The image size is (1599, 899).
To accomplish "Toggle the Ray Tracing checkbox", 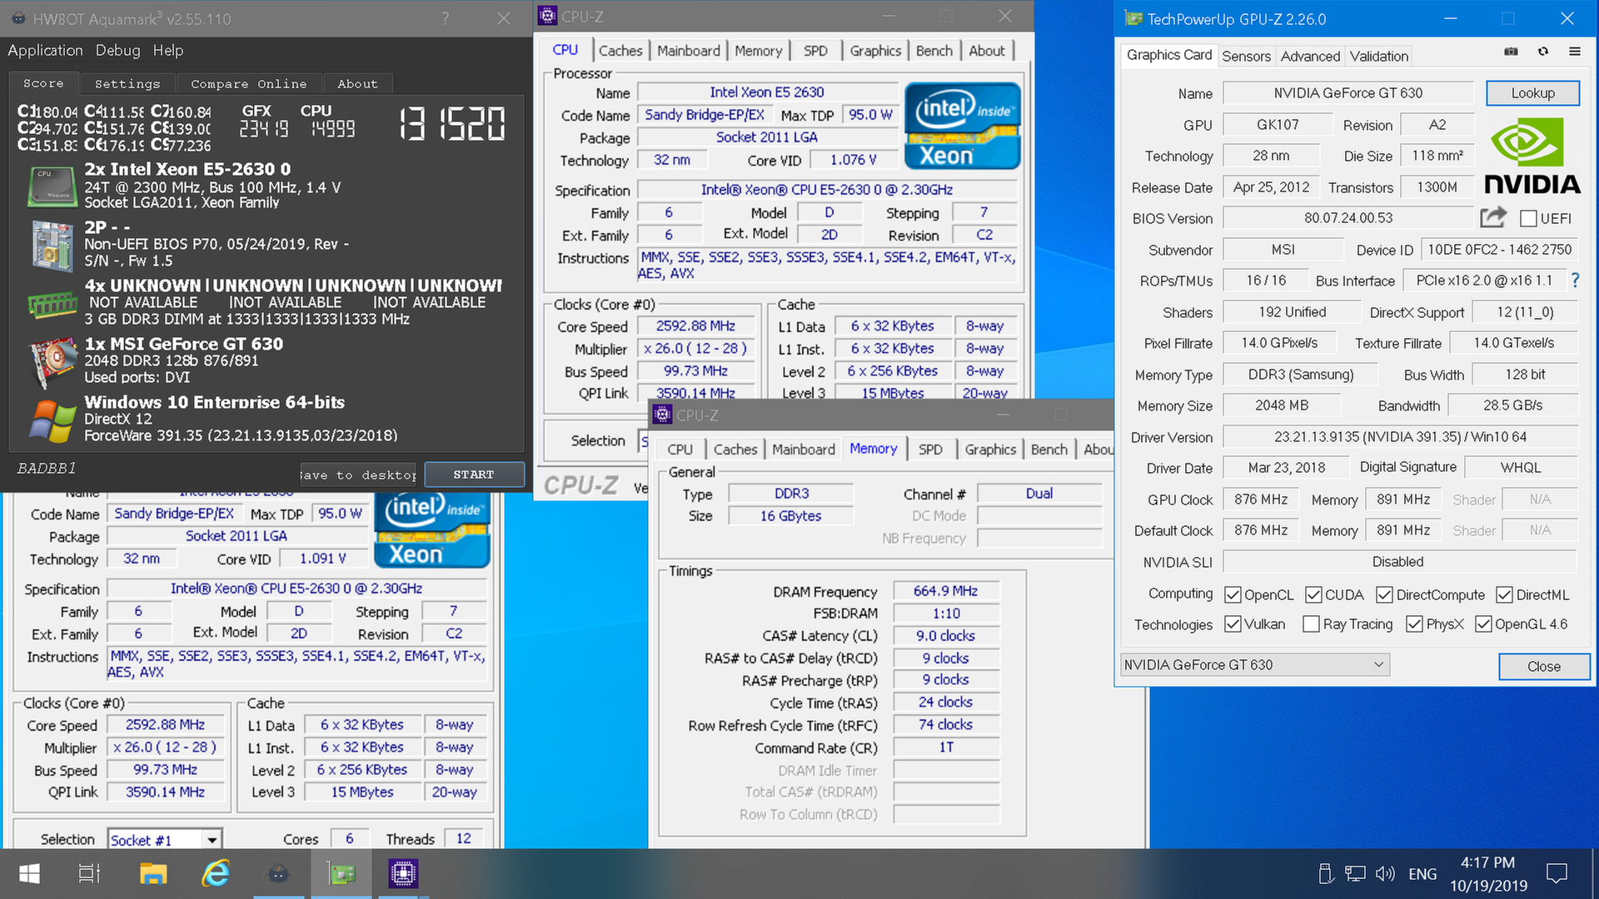I will pyautogui.click(x=1311, y=624).
